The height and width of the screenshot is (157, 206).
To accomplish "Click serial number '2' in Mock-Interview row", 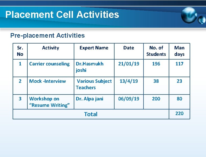I will [x=20, y=81].
